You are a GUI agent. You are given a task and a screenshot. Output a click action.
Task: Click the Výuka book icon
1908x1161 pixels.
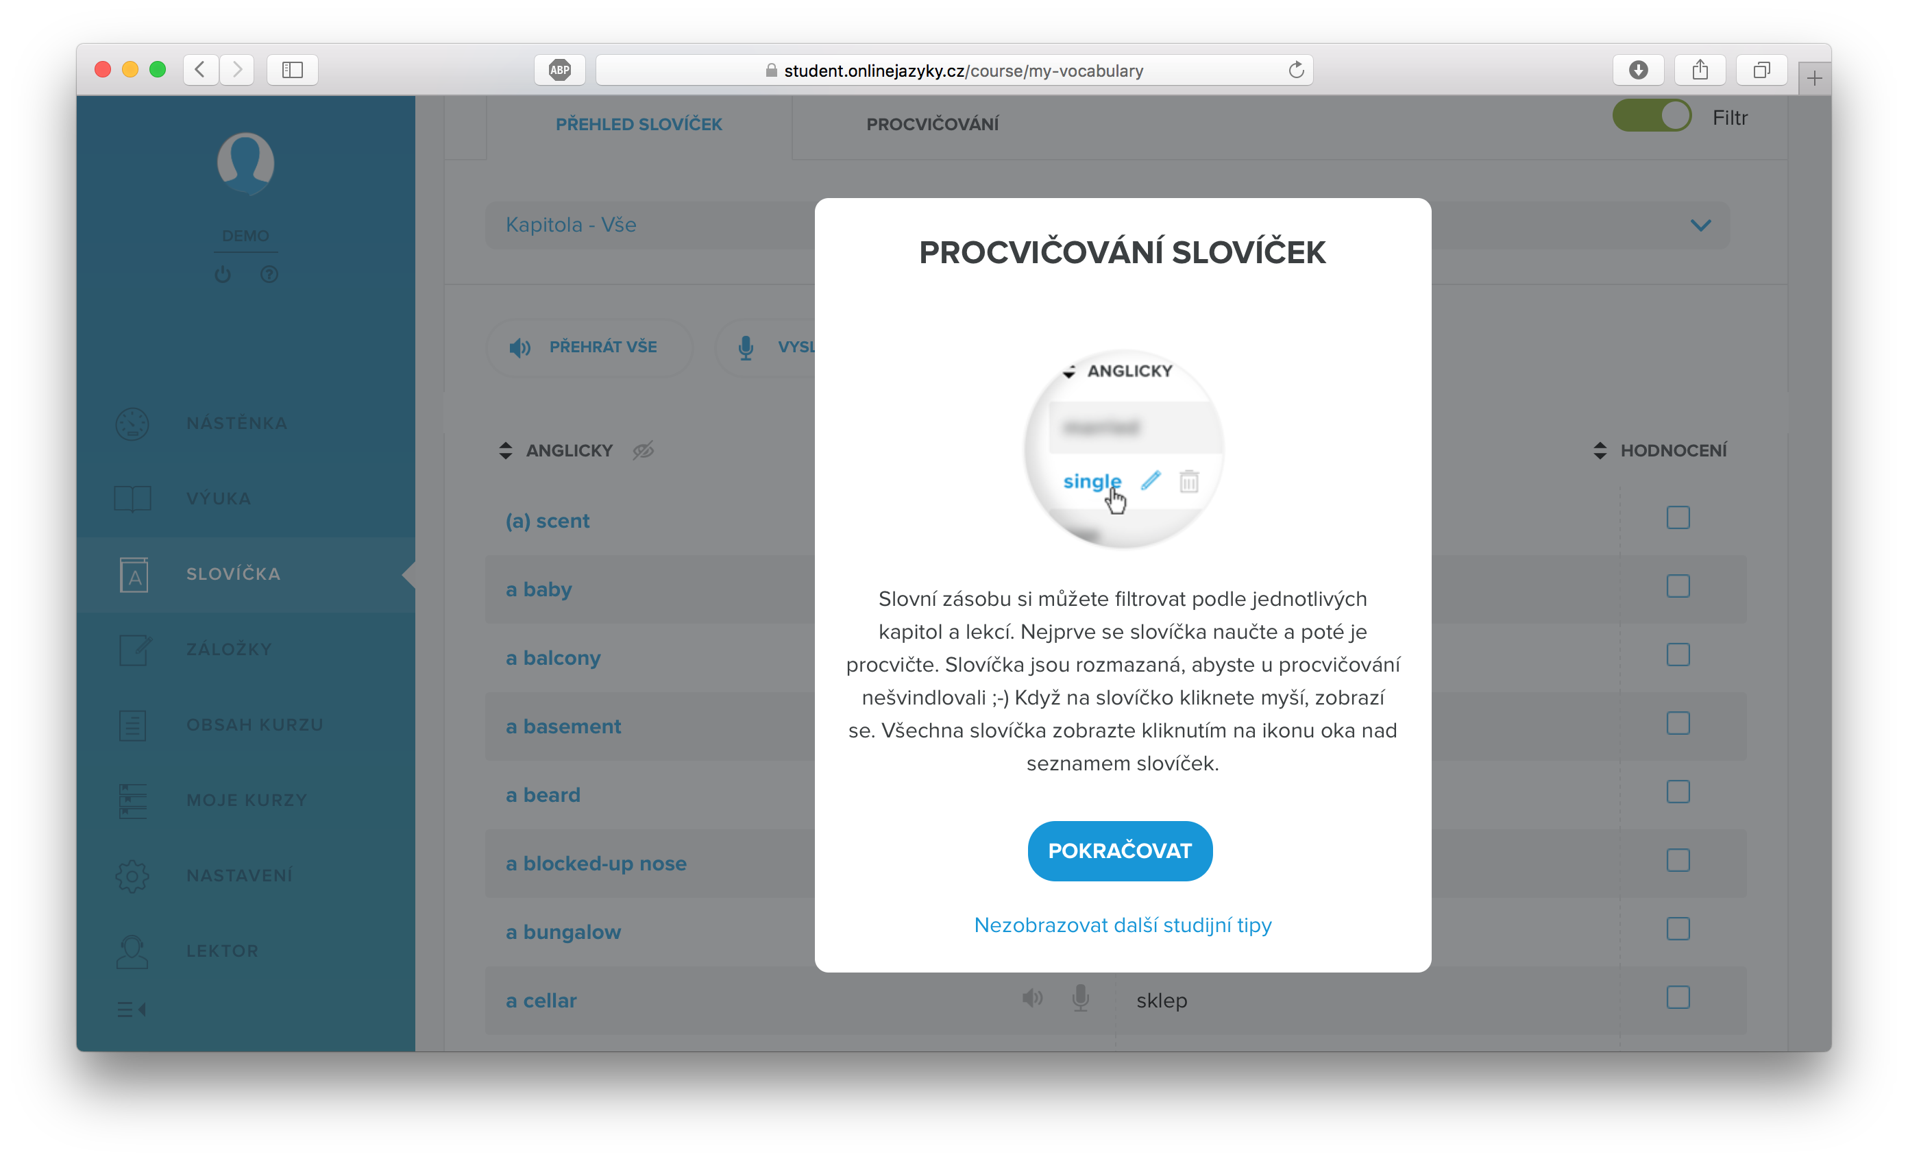(132, 499)
